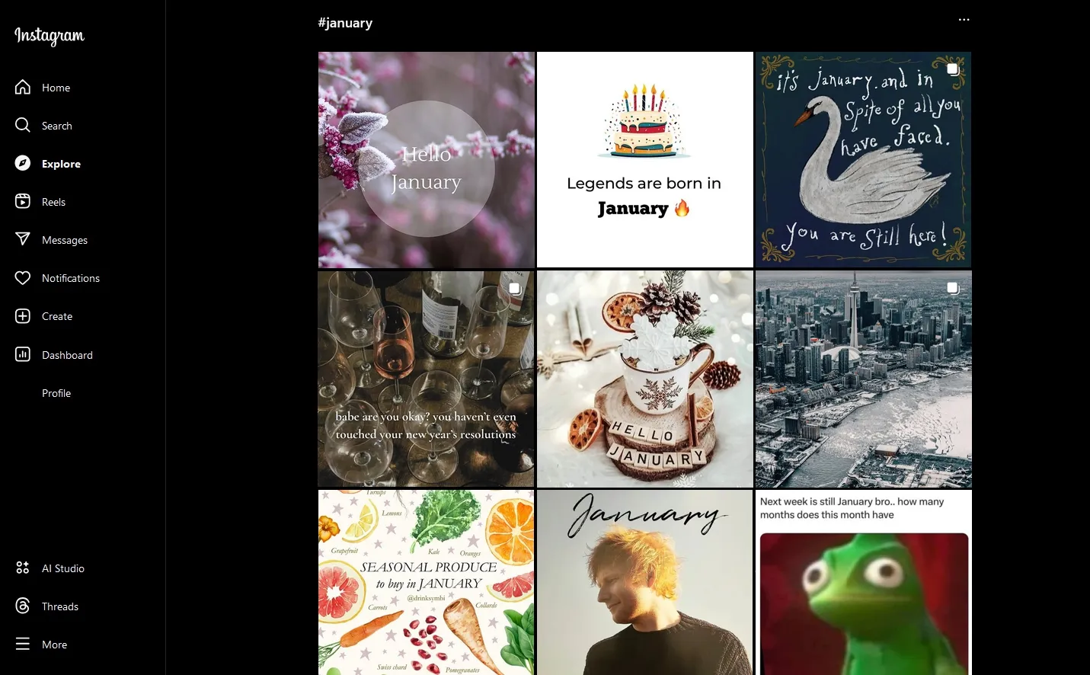This screenshot has height=675, width=1090.
Task: Open the wine glasses carousel post
Action: pos(426,379)
